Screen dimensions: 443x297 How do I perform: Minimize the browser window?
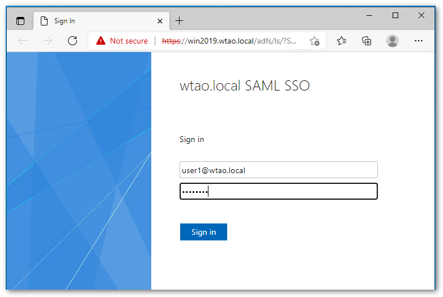(x=369, y=15)
